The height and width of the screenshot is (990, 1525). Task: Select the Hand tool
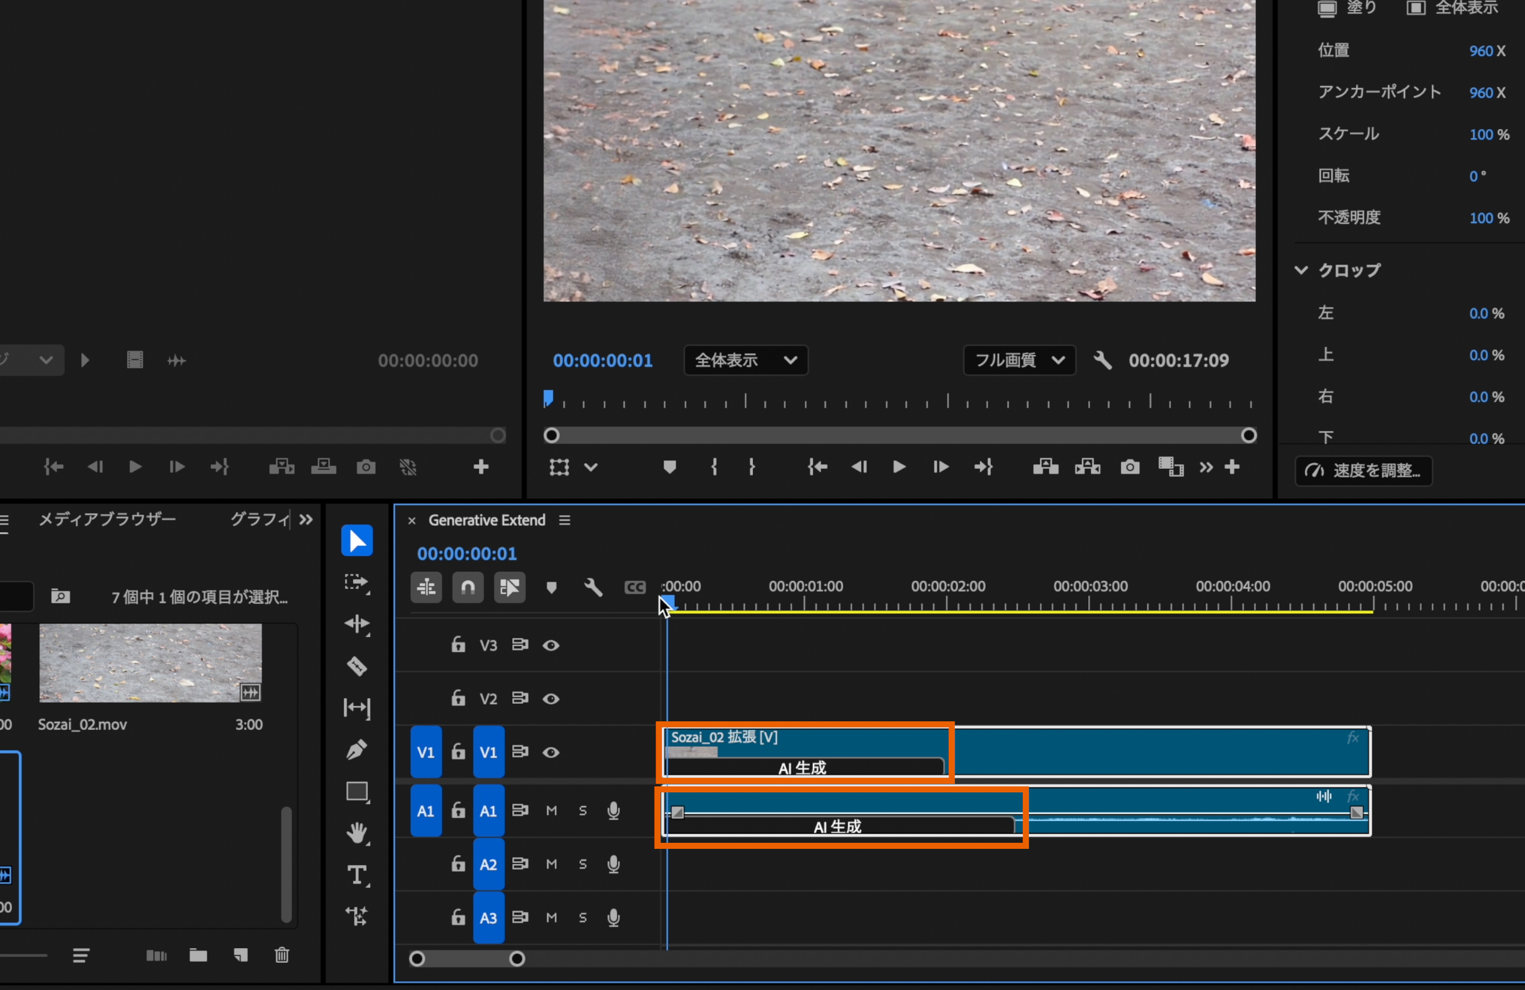click(x=357, y=833)
